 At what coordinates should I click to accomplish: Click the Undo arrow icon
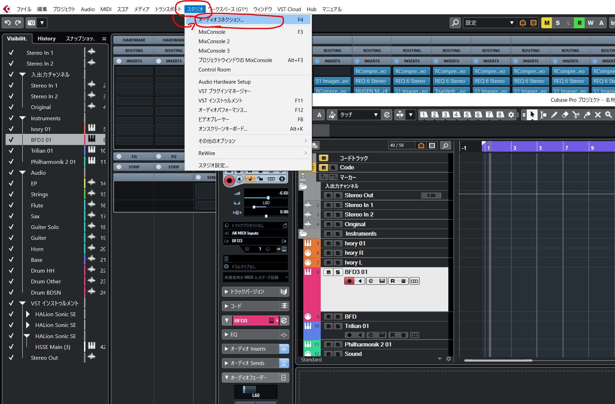(x=8, y=23)
